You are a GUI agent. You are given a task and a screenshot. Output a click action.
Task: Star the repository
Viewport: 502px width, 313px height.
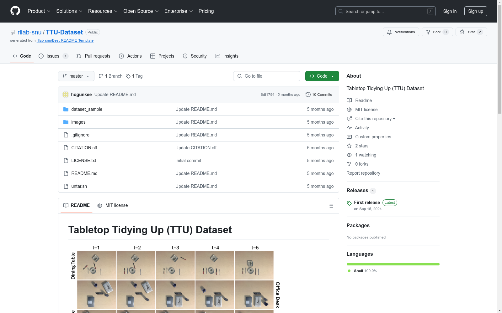click(471, 32)
